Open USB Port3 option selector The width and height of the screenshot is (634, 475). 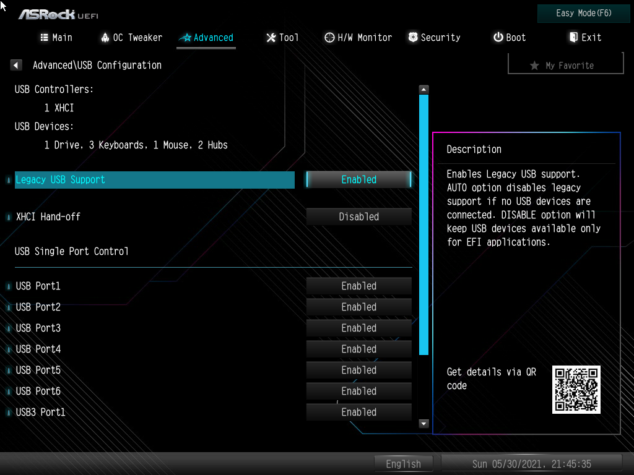pyautogui.click(x=358, y=328)
